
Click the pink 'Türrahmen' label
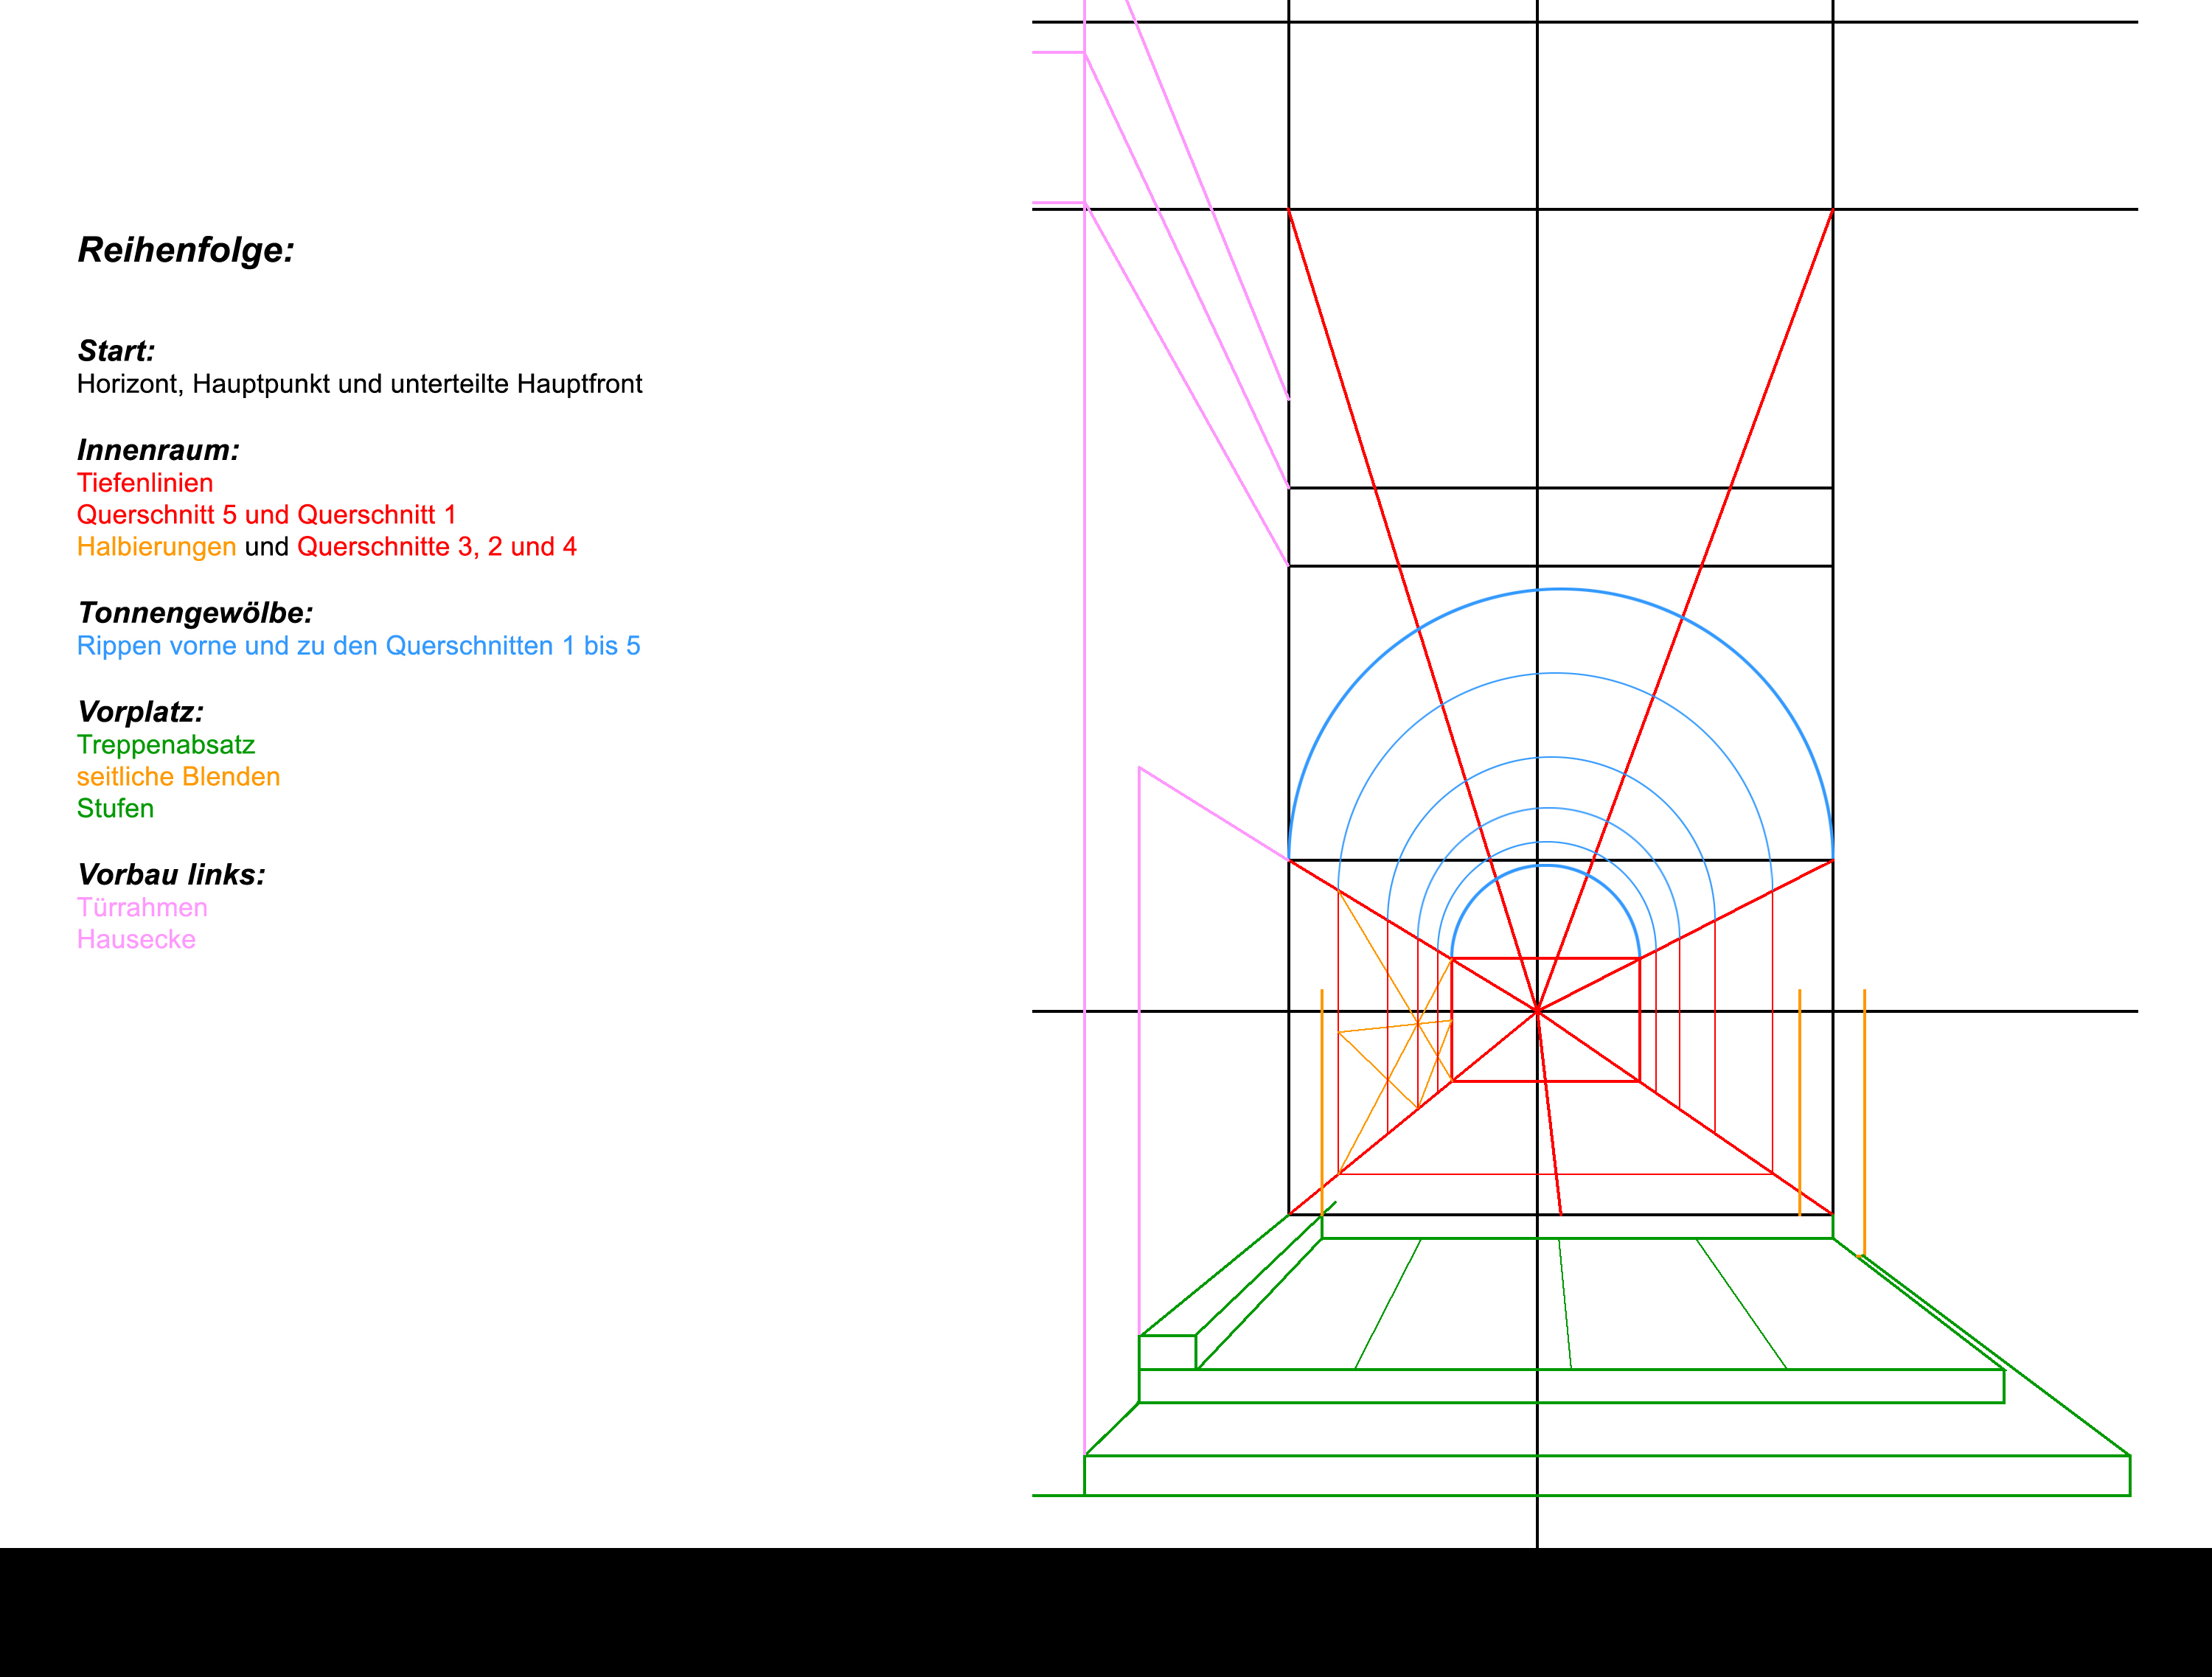[x=142, y=908]
